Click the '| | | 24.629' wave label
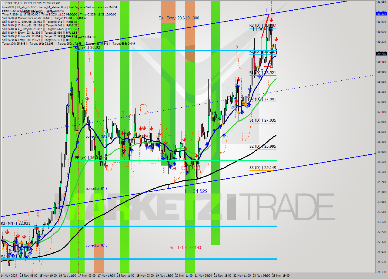 click(x=196, y=191)
